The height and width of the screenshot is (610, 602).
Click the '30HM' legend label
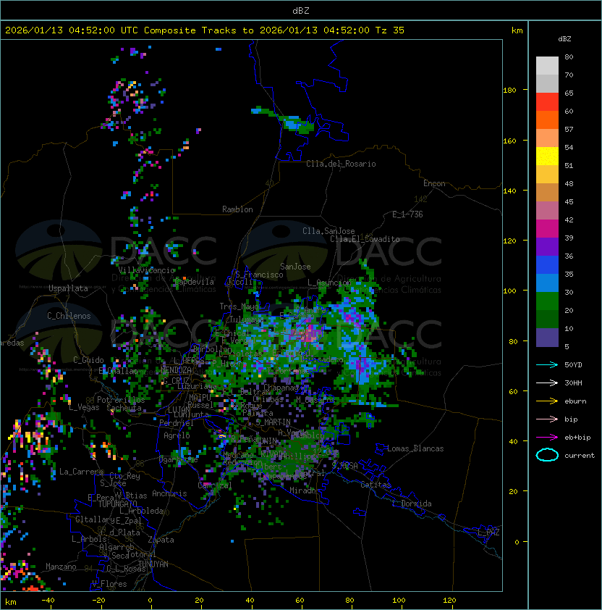[x=573, y=383]
